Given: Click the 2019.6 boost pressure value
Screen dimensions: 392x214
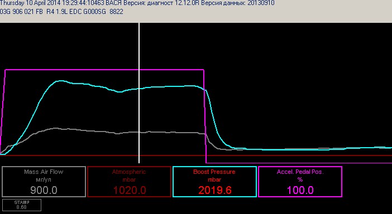Looking at the screenshot, I should [215, 190].
